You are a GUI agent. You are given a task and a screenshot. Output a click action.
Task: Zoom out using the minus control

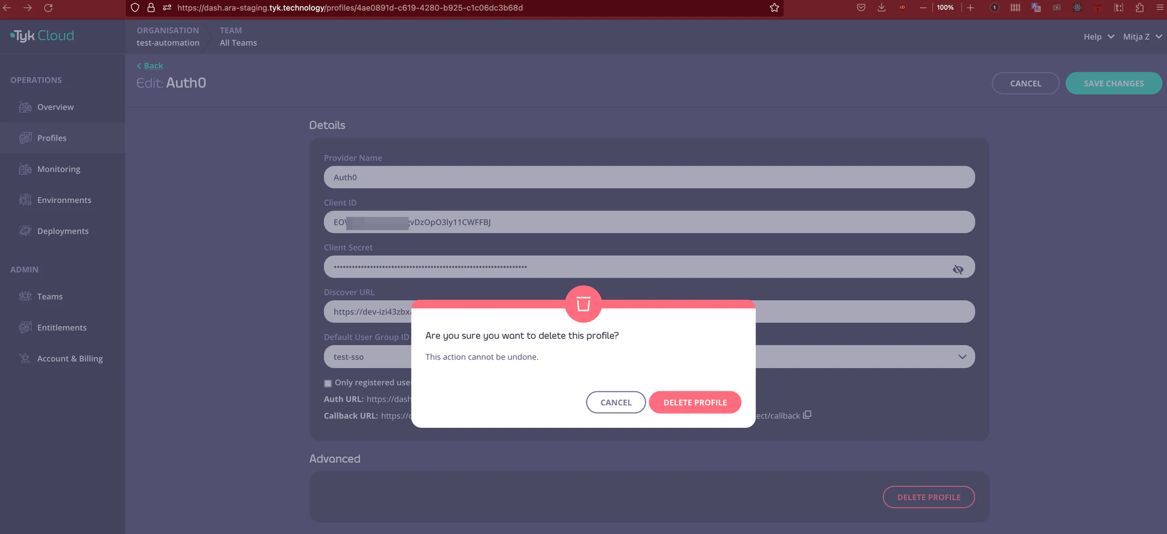coord(923,8)
